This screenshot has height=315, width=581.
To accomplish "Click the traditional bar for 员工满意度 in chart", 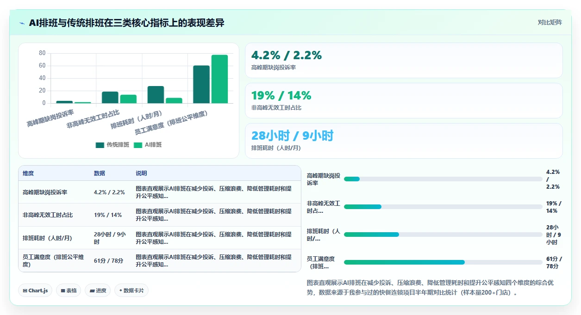I will click(201, 84).
